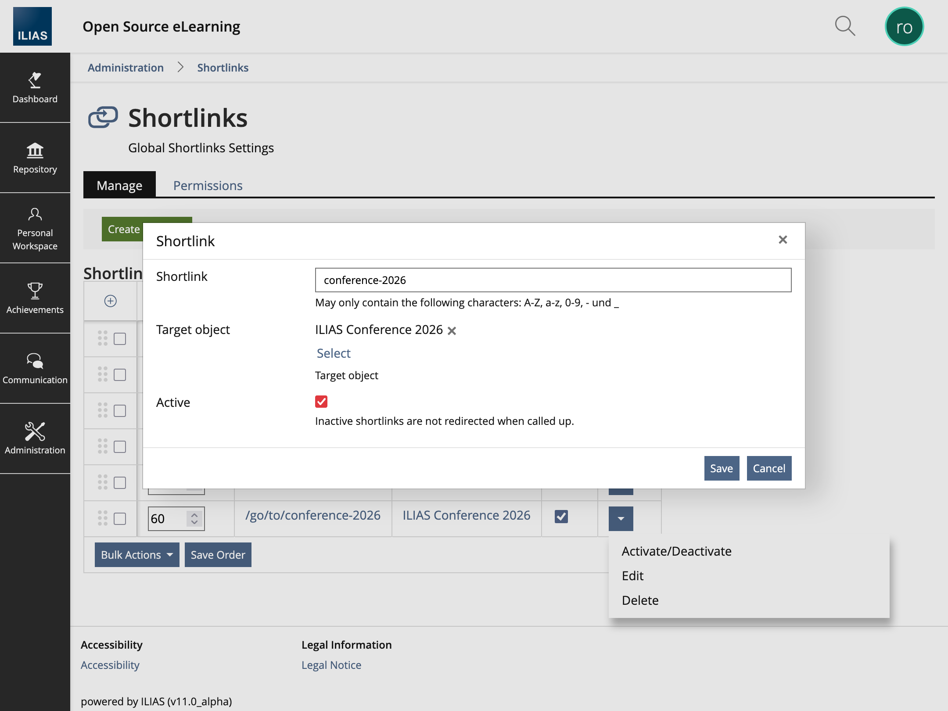Screen dimensions: 948x711
Task: Remove ILIAS Conference 2026 target object
Action: pos(452,331)
